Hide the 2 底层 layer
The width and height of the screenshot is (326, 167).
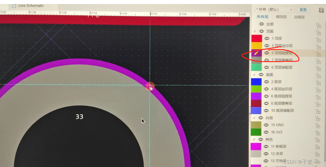tap(266, 82)
